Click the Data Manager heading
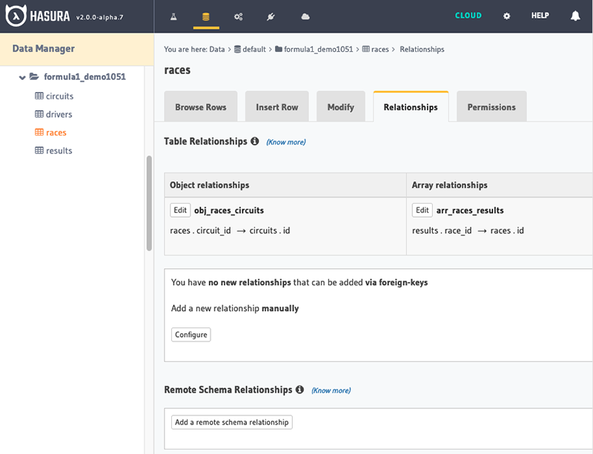 (44, 48)
